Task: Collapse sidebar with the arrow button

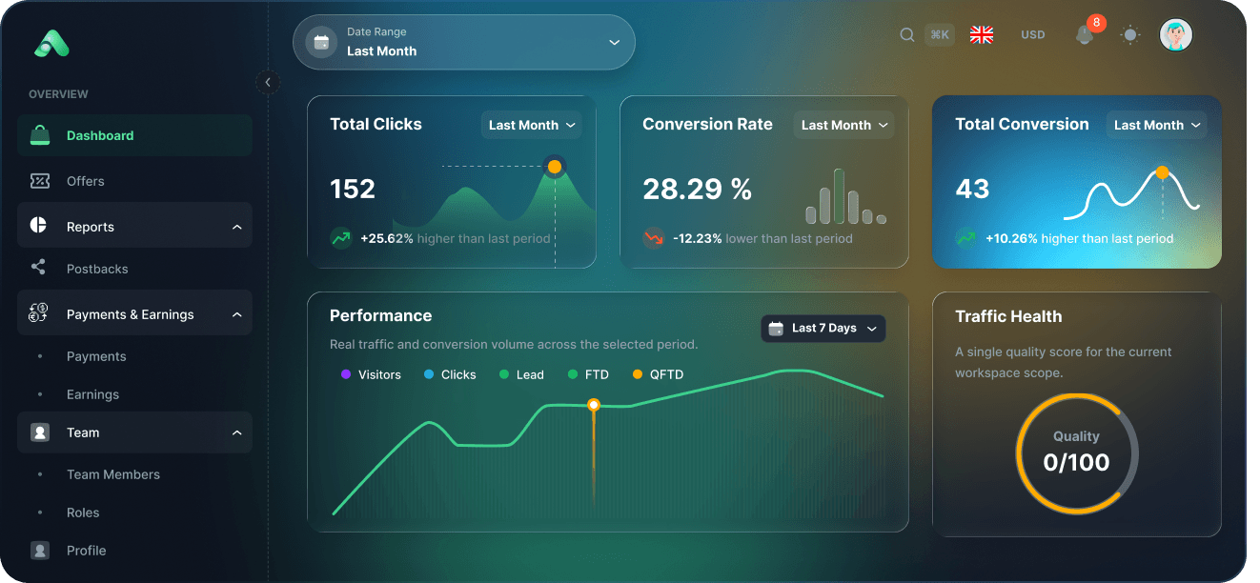Action: click(x=268, y=83)
